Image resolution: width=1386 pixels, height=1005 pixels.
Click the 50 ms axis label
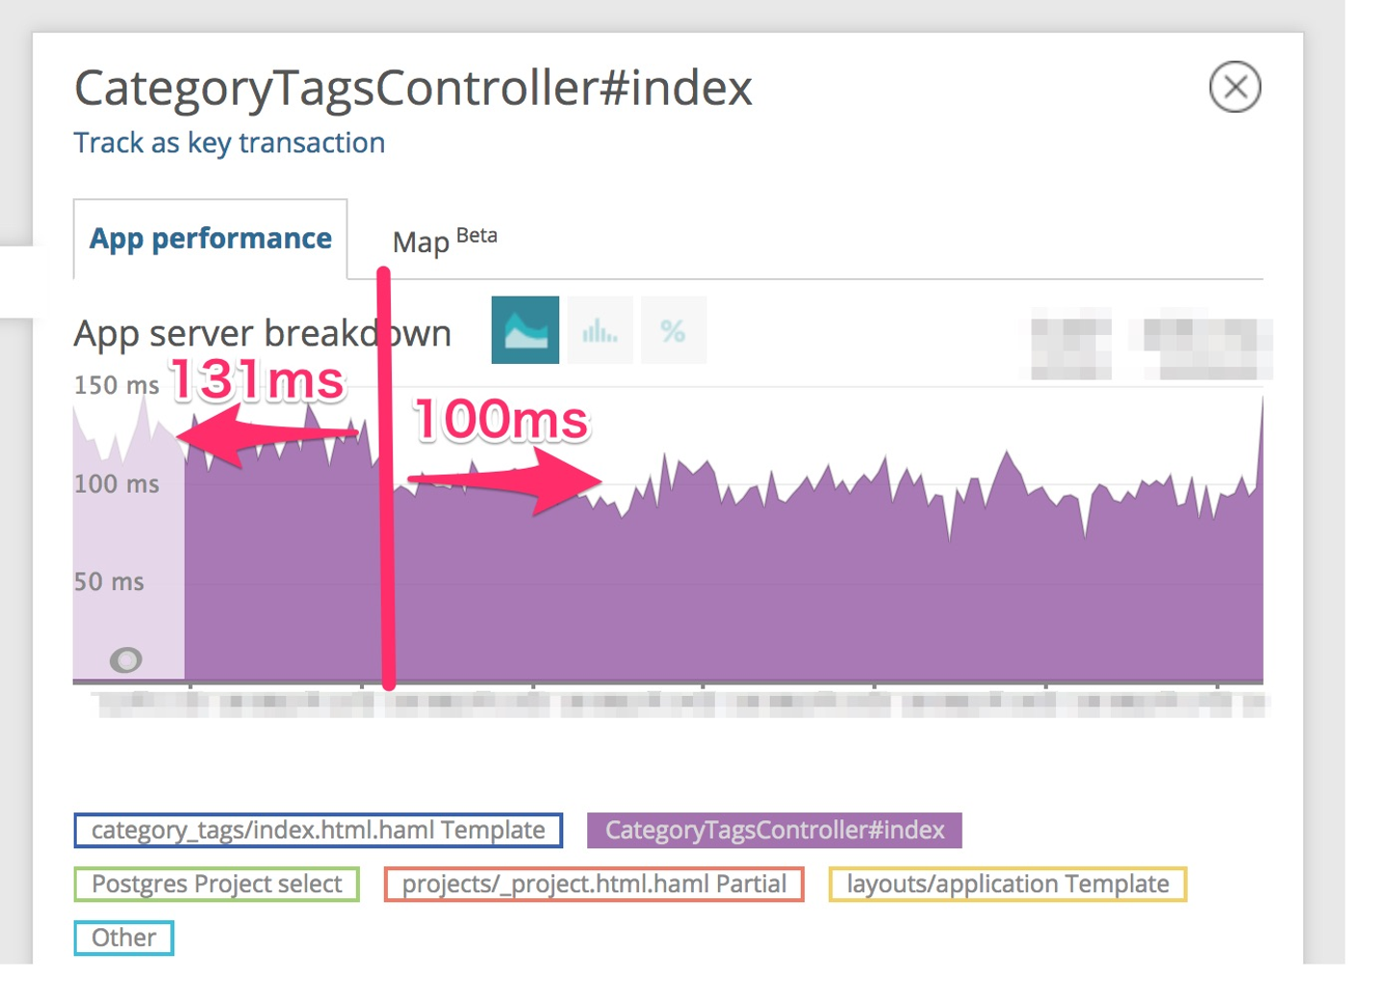click(109, 581)
